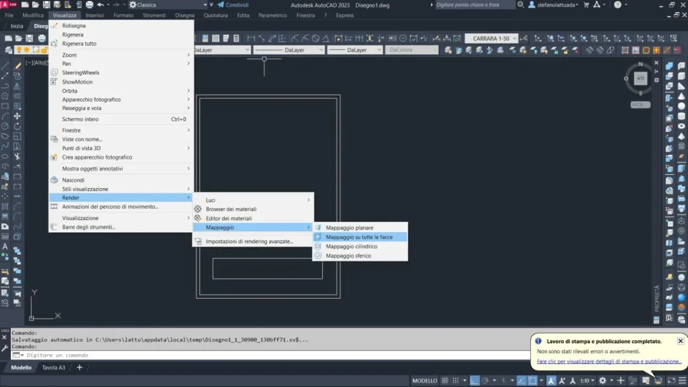This screenshot has height=387, width=688.
Task: Click the search magnifier icon beside keyword field
Action: pyautogui.click(x=521, y=5)
